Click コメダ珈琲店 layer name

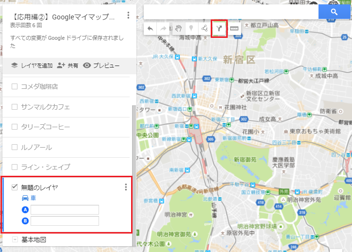[x=39, y=86]
